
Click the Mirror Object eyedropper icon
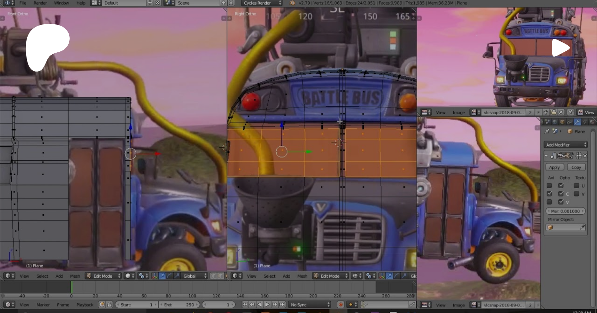tap(583, 227)
